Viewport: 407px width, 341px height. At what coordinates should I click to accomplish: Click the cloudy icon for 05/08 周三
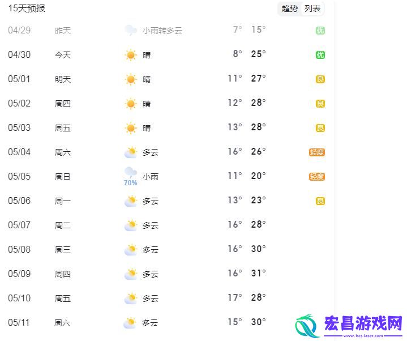tap(131, 250)
